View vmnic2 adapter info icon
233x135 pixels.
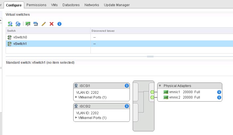[219, 97]
